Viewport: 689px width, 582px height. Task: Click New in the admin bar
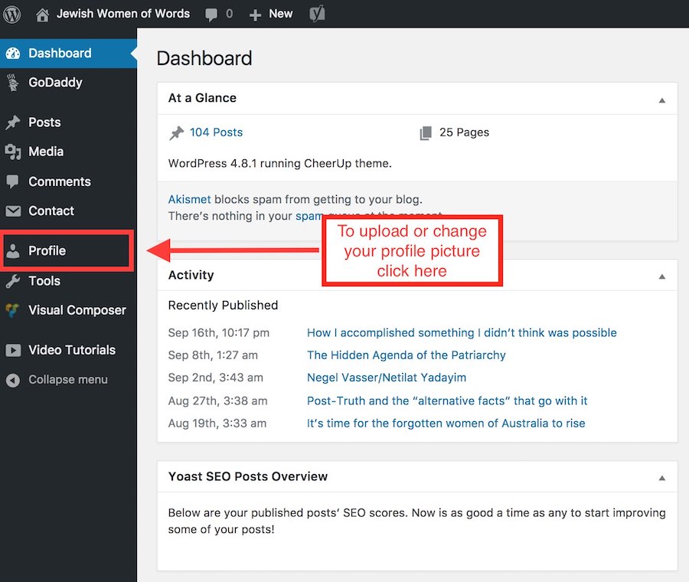pyautogui.click(x=280, y=14)
